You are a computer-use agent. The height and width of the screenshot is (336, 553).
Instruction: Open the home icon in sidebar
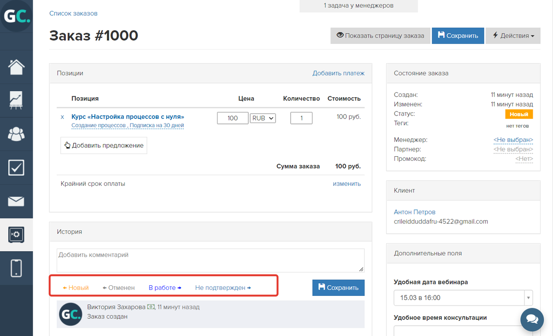tap(16, 67)
